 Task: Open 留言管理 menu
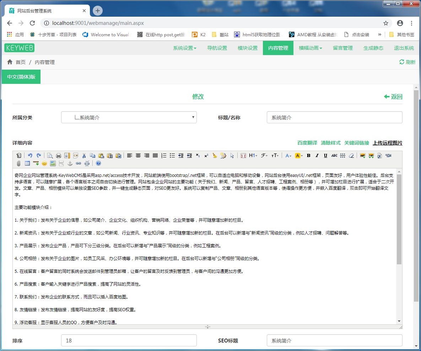pyautogui.click(x=343, y=48)
